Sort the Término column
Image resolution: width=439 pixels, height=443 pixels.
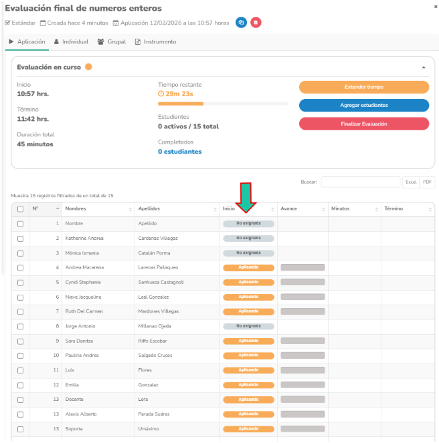point(429,209)
